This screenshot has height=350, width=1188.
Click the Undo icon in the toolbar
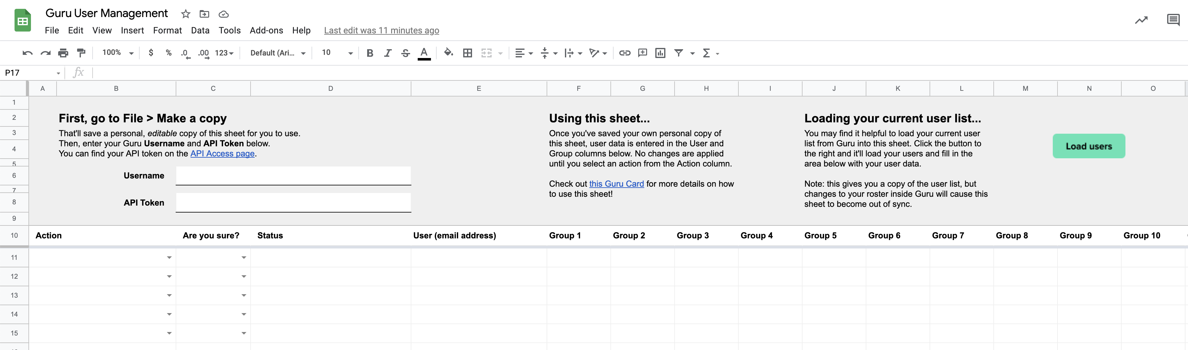coord(27,53)
